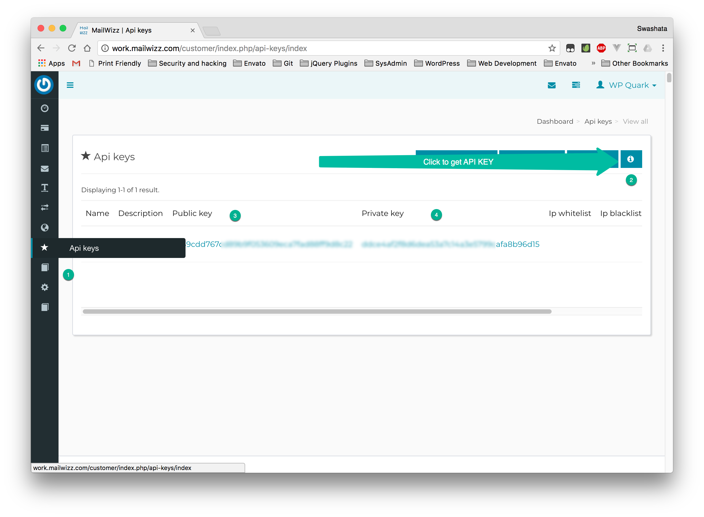The height and width of the screenshot is (517, 704).
Task: Open the bottom book sidebar icon
Action: tap(45, 307)
